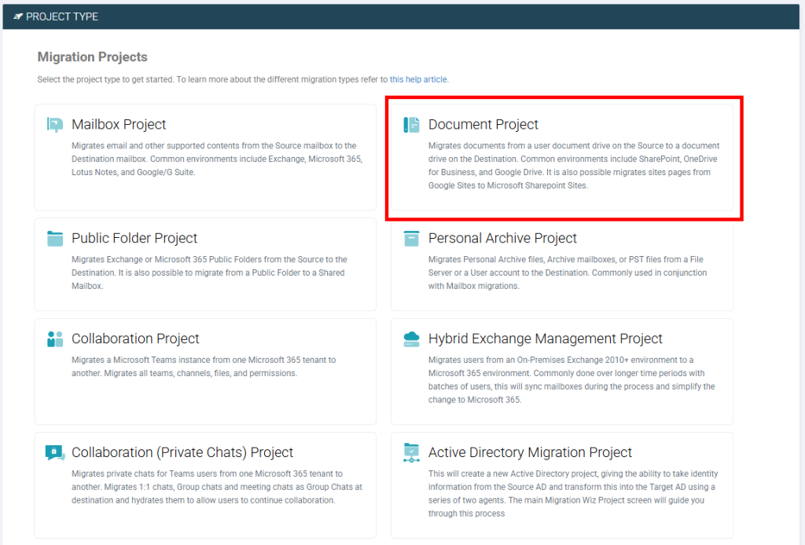The width and height of the screenshot is (805, 545).
Task: Click the Personal Archive Project description text
Action: point(568,272)
